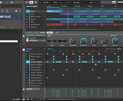Click the step grid icon in the bottom toolbar

pos(28,99)
